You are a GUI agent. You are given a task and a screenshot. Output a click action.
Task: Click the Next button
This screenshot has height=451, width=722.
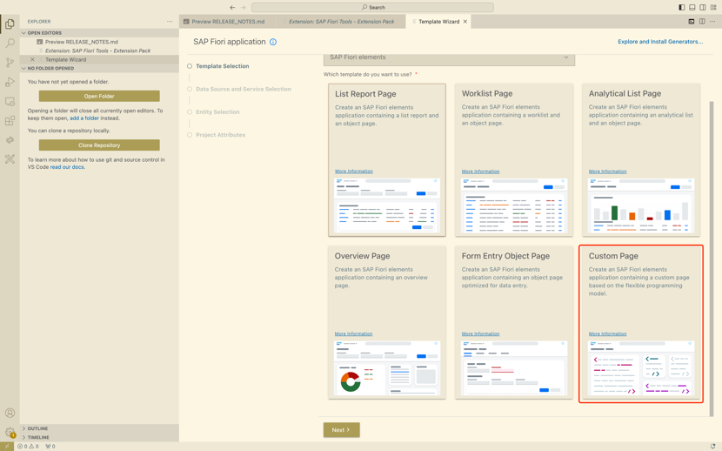click(341, 430)
